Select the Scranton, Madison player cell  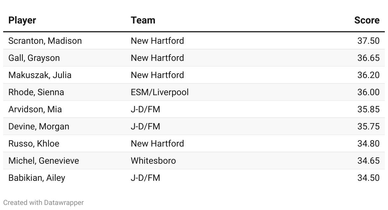(45, 41)
